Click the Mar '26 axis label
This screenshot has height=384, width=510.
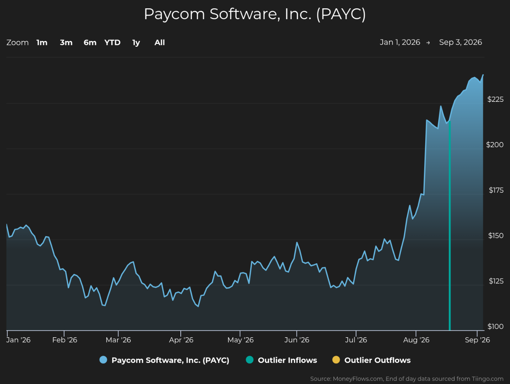[x=118, y=340]
